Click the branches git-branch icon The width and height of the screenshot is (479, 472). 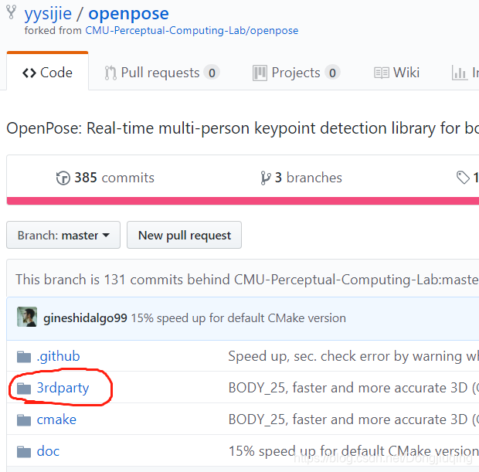(x=266, y=178)
